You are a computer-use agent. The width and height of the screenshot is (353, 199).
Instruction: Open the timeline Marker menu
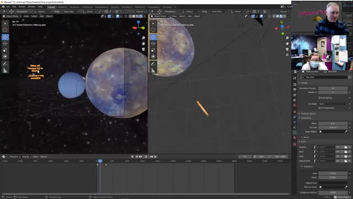coord(44,156)
